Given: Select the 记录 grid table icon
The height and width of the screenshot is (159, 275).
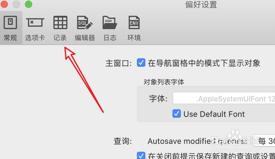Looking at the screenshot, I should point(60,22).
